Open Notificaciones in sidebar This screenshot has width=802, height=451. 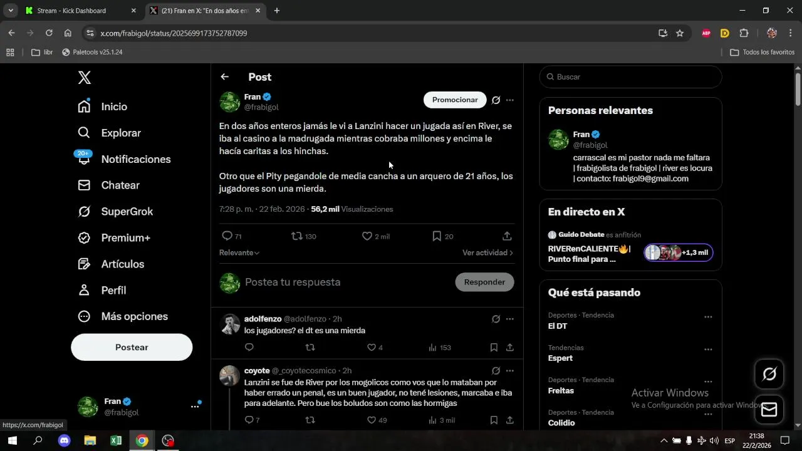(135, 159)
